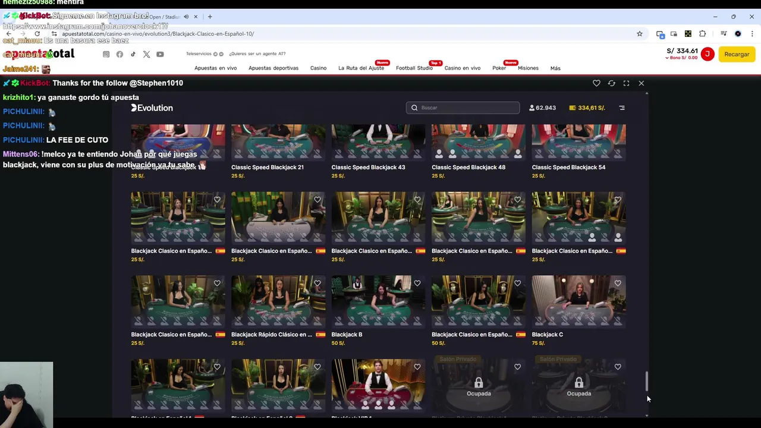Open the Evolution lobby hamburger menu
Viewport: 761px width, 428px height.
(622, 108)
